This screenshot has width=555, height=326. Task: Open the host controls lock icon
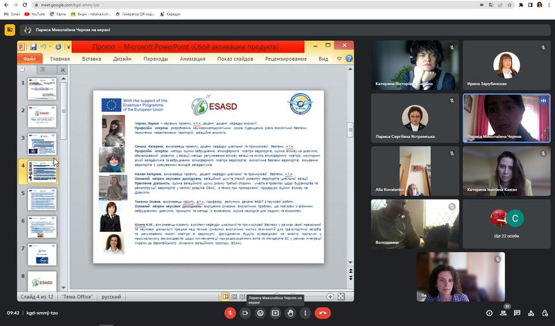coord(545,313)
